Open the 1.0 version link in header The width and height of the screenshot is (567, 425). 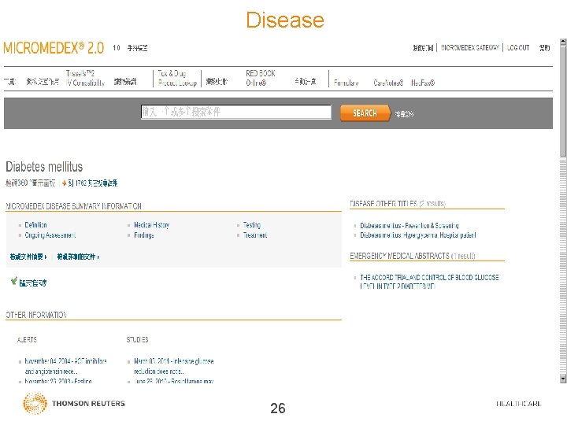click(x=117, y=48)
